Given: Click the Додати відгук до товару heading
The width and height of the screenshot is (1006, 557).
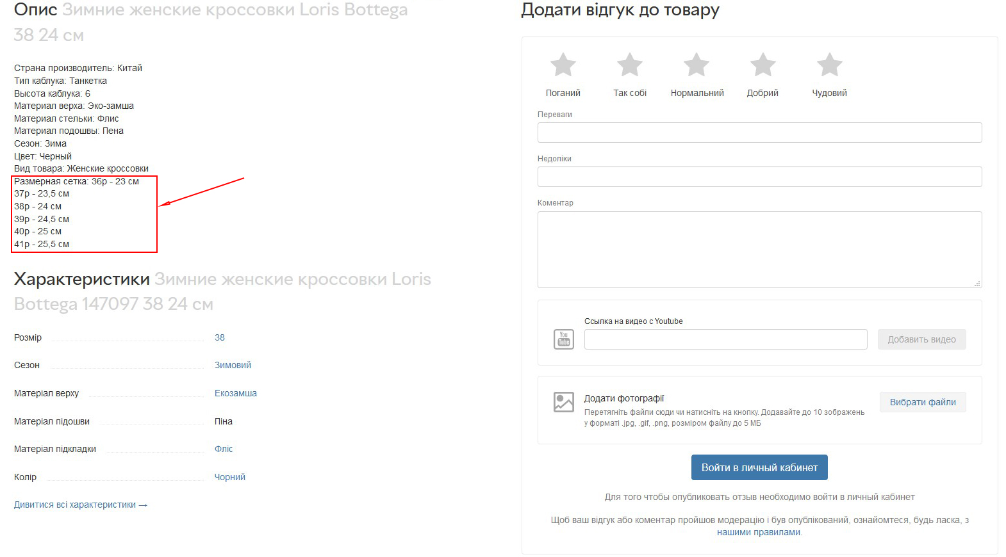Looking at the screenshot, I should pyautogui.click(x=620, y=10).
